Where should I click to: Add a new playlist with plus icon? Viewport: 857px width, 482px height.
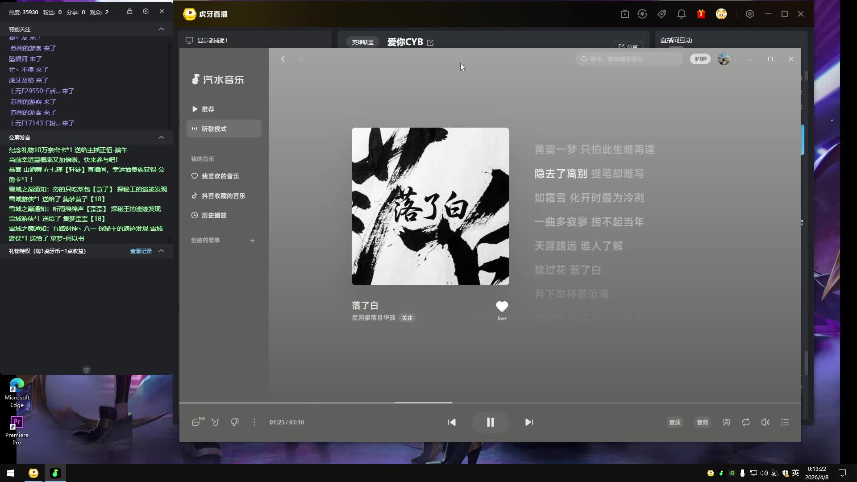[253, 241]
